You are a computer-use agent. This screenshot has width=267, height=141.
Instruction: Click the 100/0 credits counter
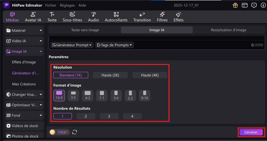(x=62, y=132)
